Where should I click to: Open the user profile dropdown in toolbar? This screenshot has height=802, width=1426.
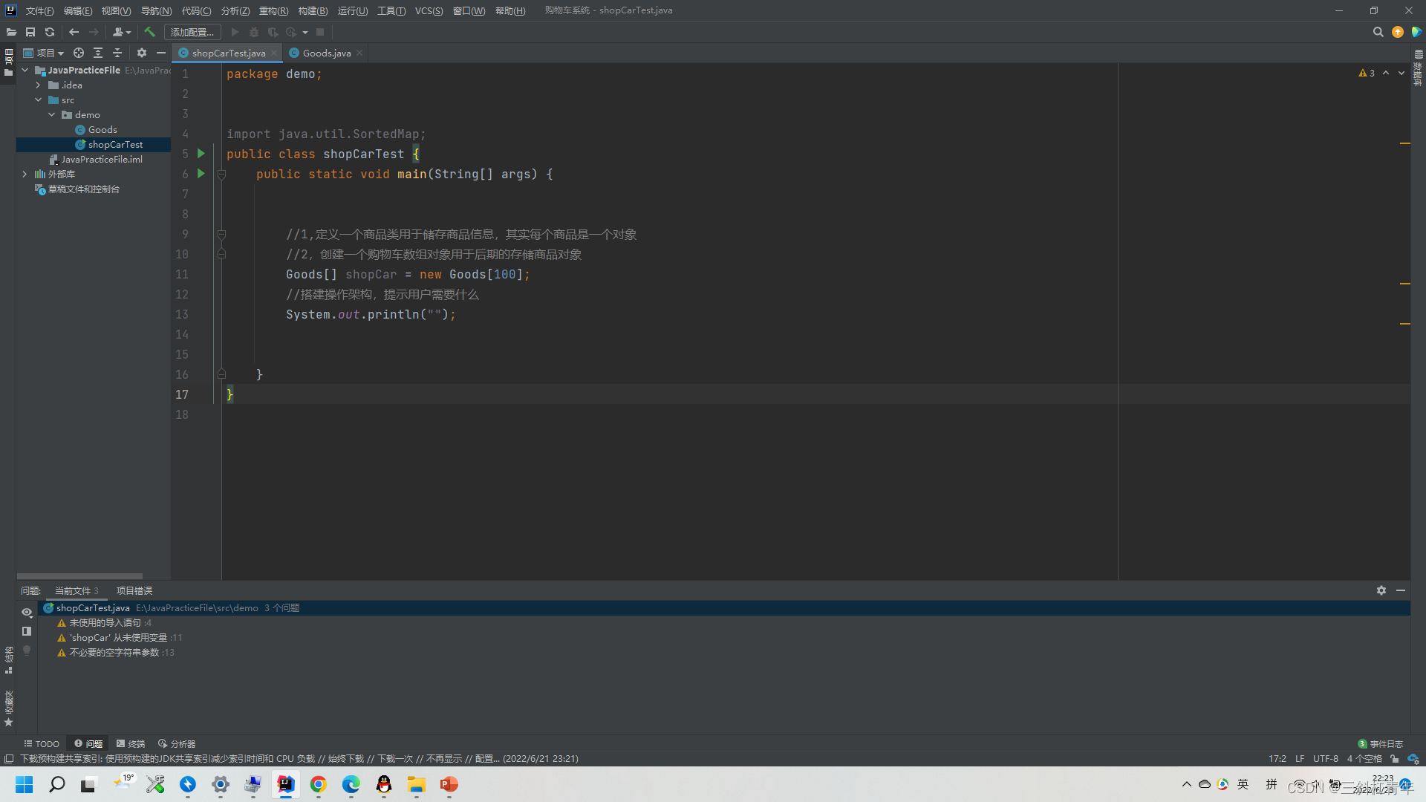click(122, 32)
